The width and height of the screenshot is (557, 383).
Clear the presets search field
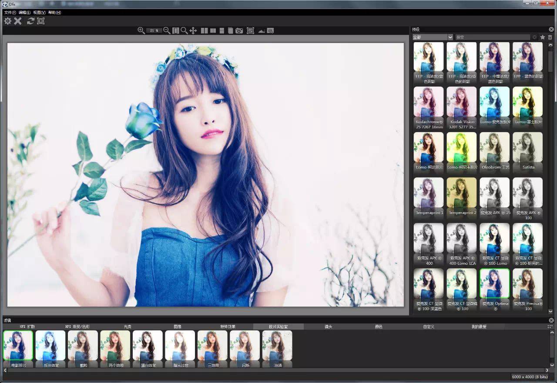pos(534,37)
